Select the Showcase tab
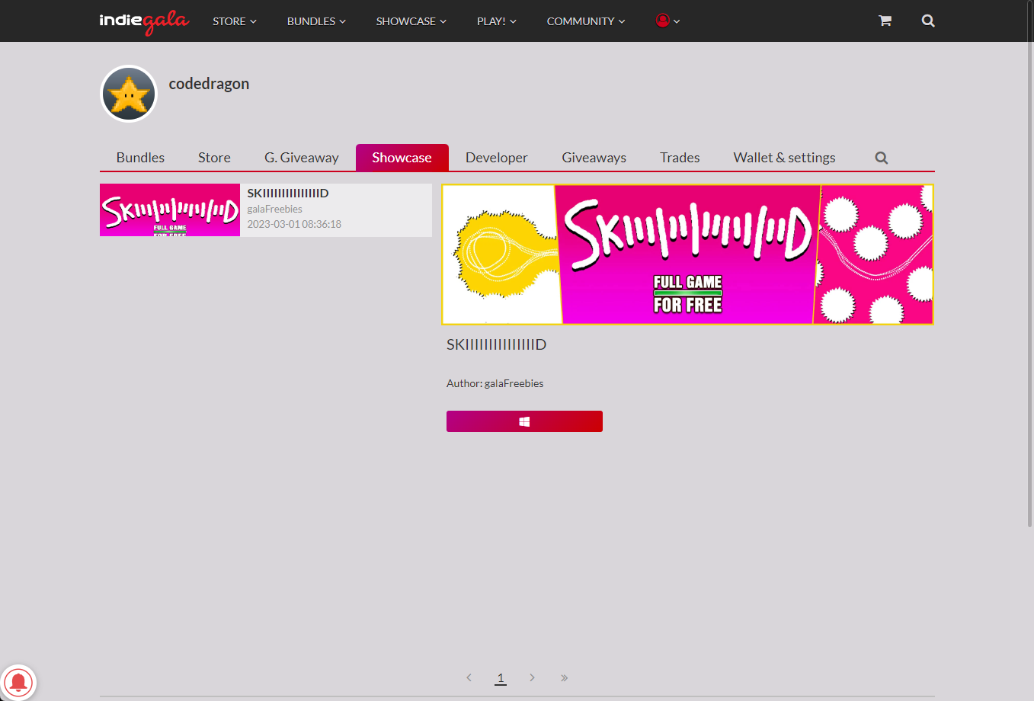1034x701 pixels. (x=402, y=158)
